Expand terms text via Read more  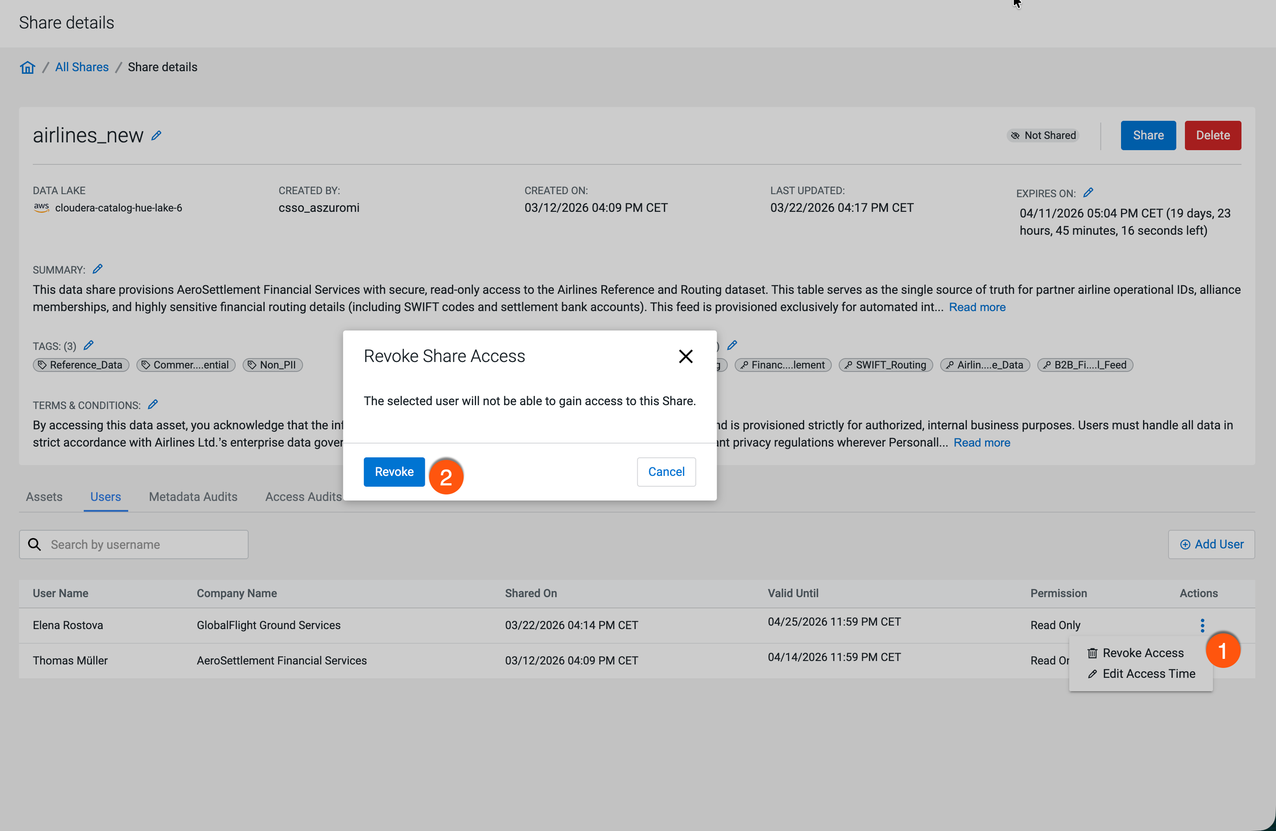click(x=981, y=443)
